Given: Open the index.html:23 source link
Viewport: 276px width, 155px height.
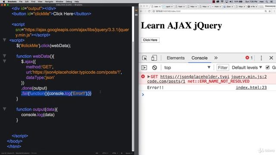Looking at the screenshot, I should coord(251,87).
